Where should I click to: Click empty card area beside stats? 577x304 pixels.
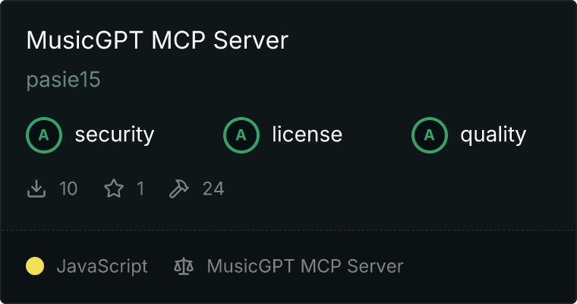397,188
